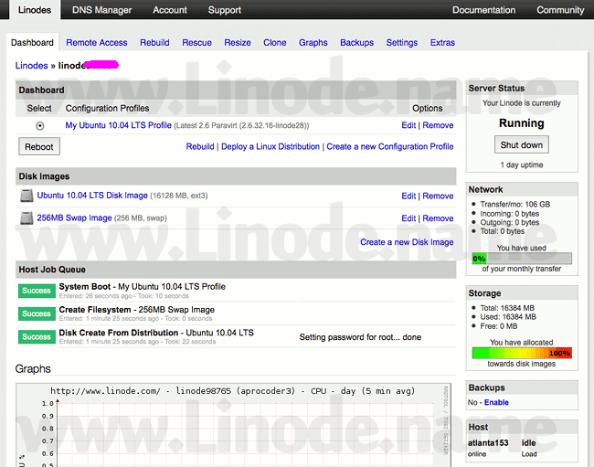
Task: Open the Backups sub-tab
Action: click(x=356, y=42)
